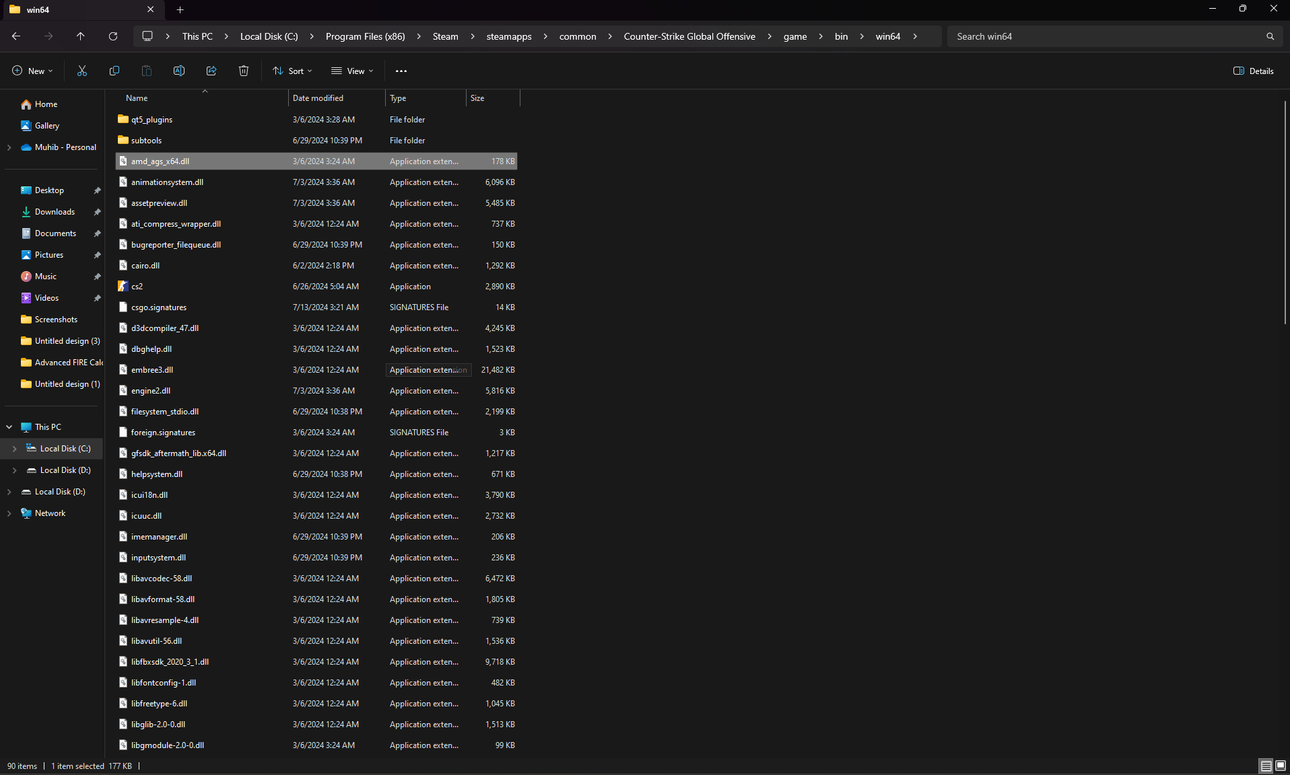This screenshot has height=775, width=1290.
Task: Navigate to Counter-Strike Global Offensive breadcrumb
Action: point(689,36)
